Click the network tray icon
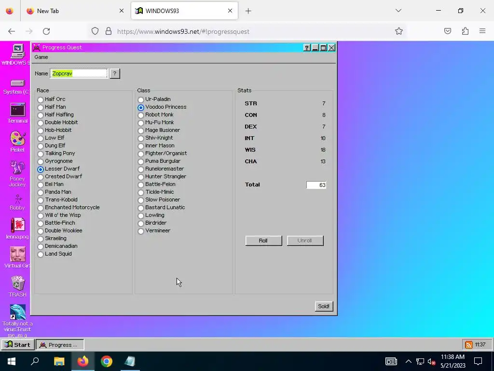The height and width of the screenshot is (371, 494). [420, 361]
